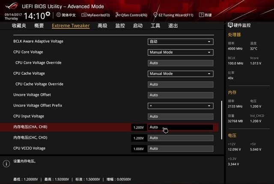Click the CPU VCCIO Voltage input field
274x184 pixels.
180,148
